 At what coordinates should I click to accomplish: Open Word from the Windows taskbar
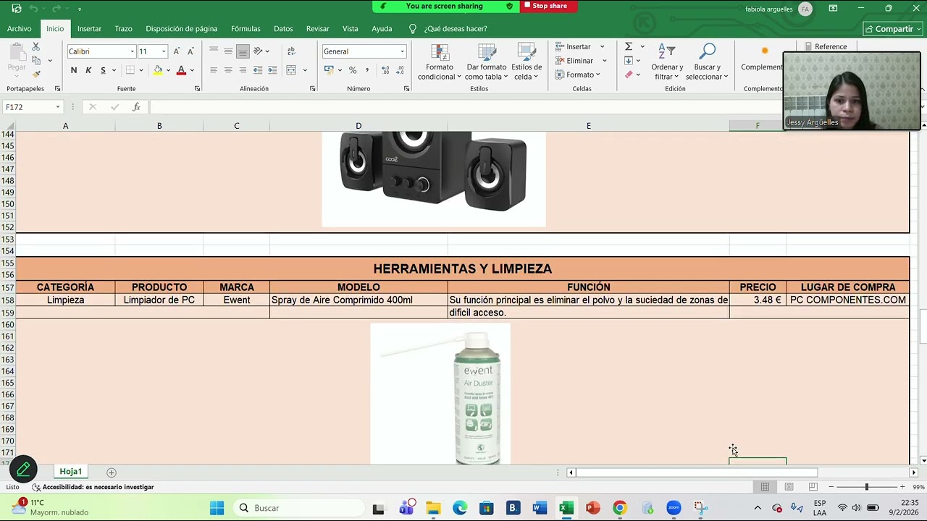pos(540,508)
